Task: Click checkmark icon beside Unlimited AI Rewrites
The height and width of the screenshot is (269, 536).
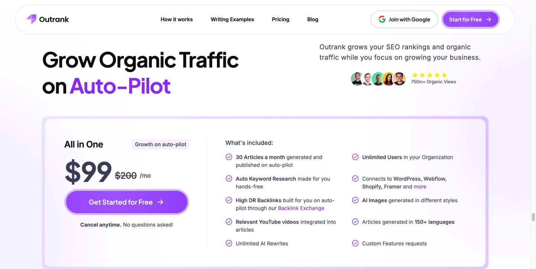Action: click(229, 243)
